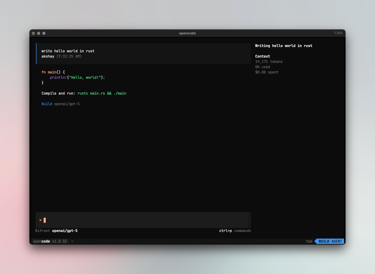Click the tab keyboard hint next to BUILD AGENT
The image size is (375, 274).
[x=309, y=241]
